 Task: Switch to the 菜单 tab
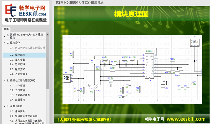(x=6, y=29)
